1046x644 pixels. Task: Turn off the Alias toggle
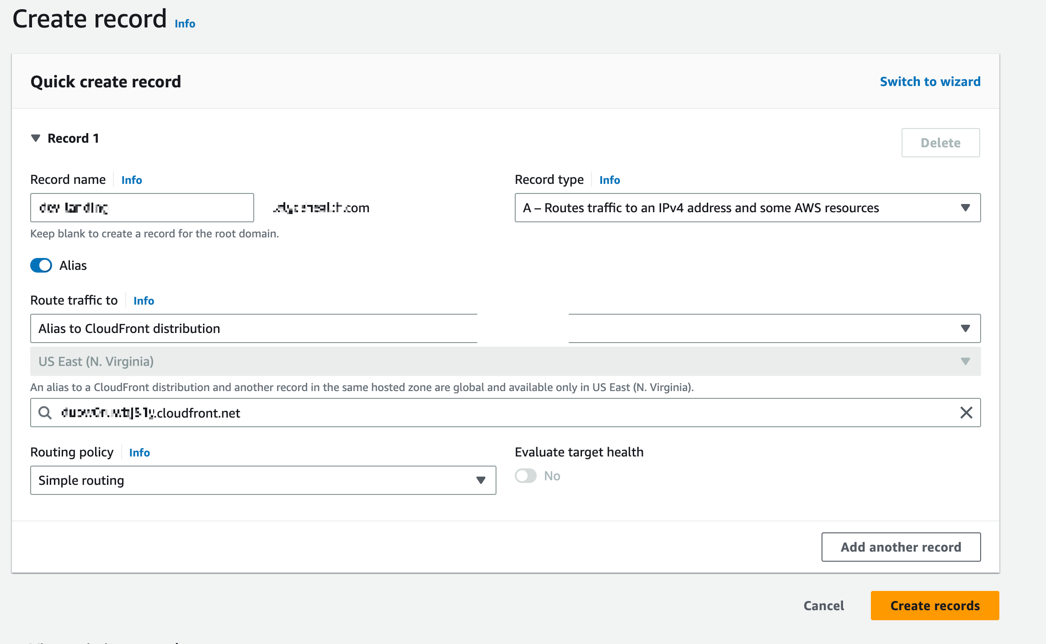click(x=41, y=265)
